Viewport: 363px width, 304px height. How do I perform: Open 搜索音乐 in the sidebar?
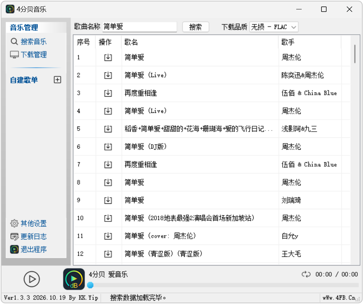click(x=34, y=41)
